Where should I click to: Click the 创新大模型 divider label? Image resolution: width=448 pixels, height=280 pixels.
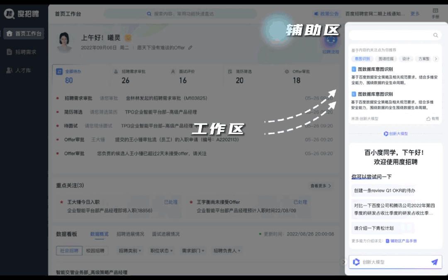pos(396,134)
